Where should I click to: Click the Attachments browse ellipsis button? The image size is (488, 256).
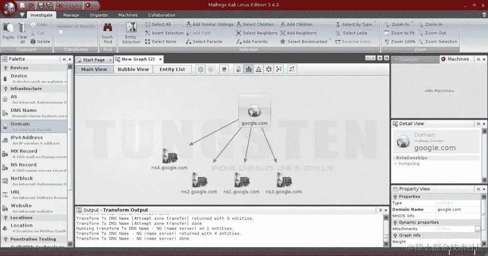tap(477, 229)
